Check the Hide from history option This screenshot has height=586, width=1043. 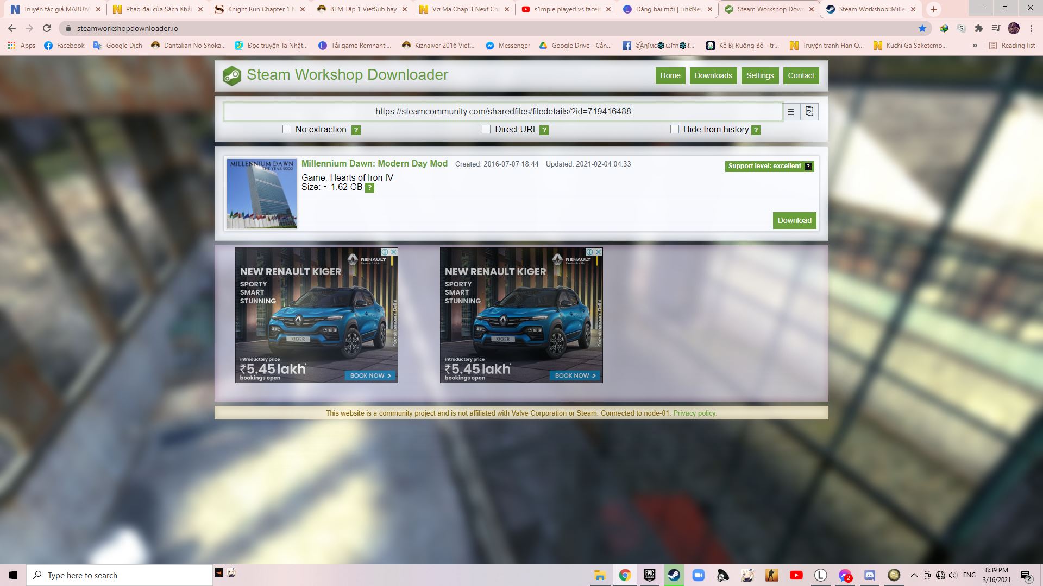(x=675, y=129)
